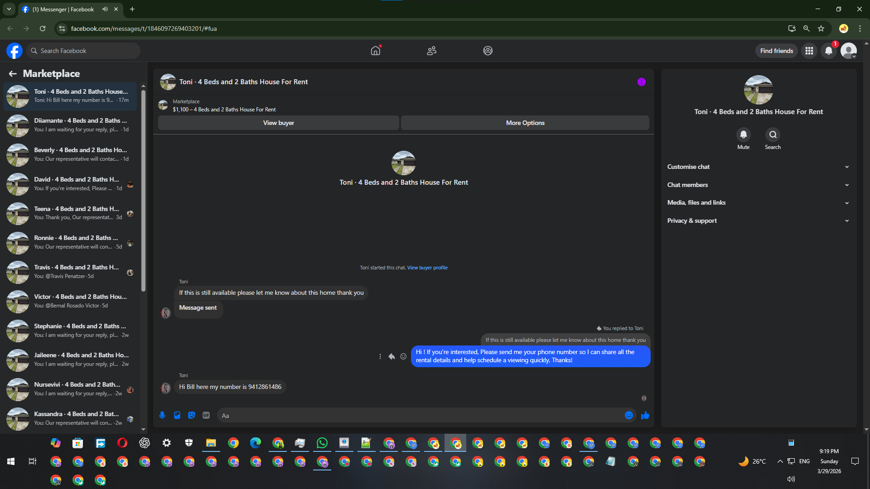Send a thumbs-up like
This screenshot has width=870, height=489.
tap(645, 415)
